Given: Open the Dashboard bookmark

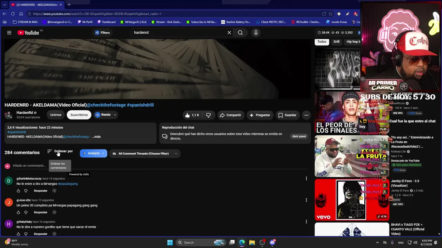Looking at the screenshot, I should tap(106, 22).
